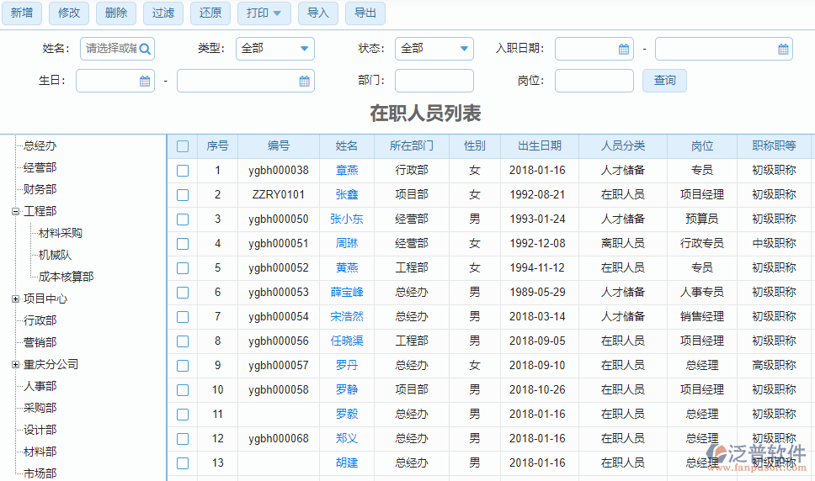The height and width of the screenshot is (481, 815).
Task: Open calendar picker for hire start date
Action: [x=624, y=49]
